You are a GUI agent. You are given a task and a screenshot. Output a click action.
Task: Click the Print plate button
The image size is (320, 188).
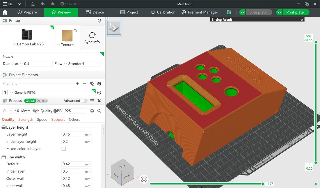296,12
